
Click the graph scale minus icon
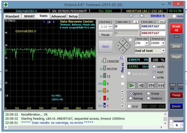click(44, 22)
